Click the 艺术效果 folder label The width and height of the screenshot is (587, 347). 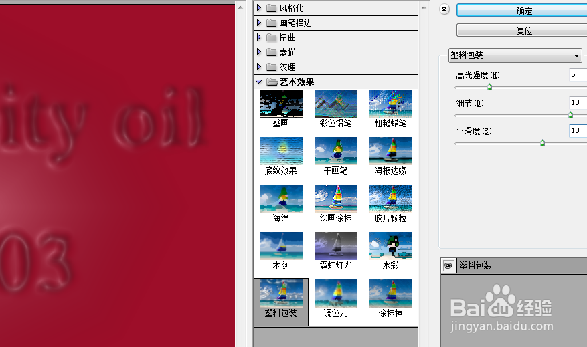point(297,82)
